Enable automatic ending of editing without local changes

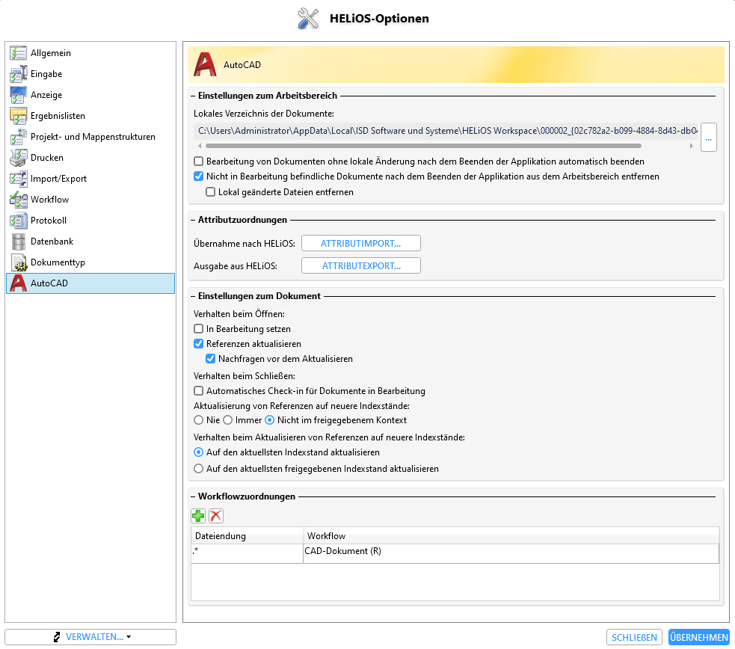coord(199,162)
